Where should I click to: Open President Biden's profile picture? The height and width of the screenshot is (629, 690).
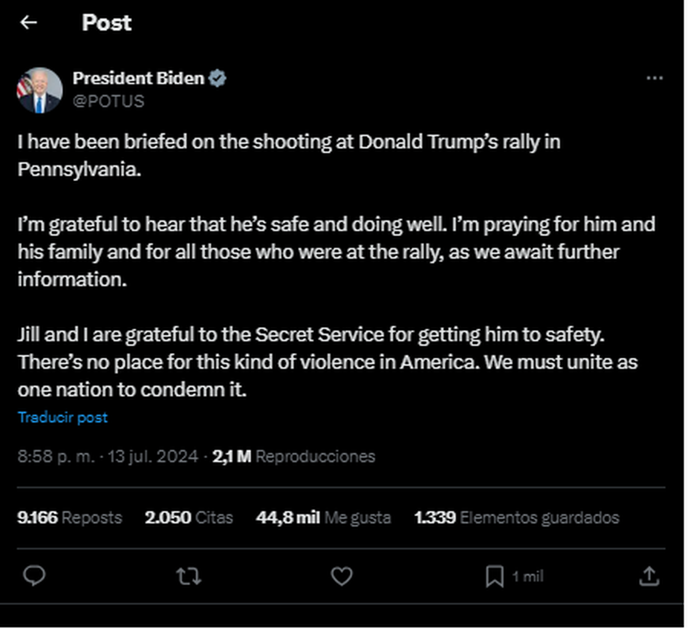40,90
